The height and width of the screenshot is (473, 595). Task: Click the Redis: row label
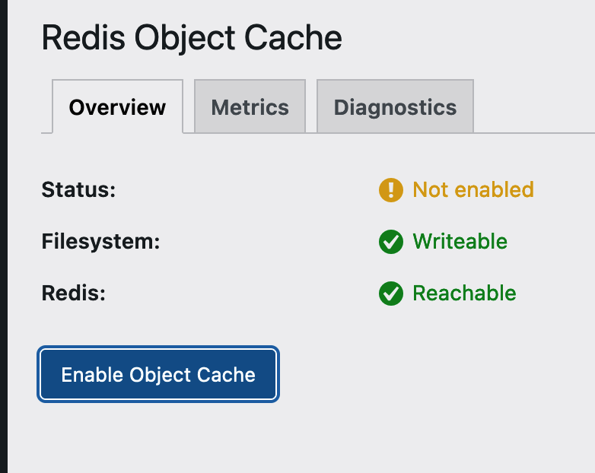point(73,294)
